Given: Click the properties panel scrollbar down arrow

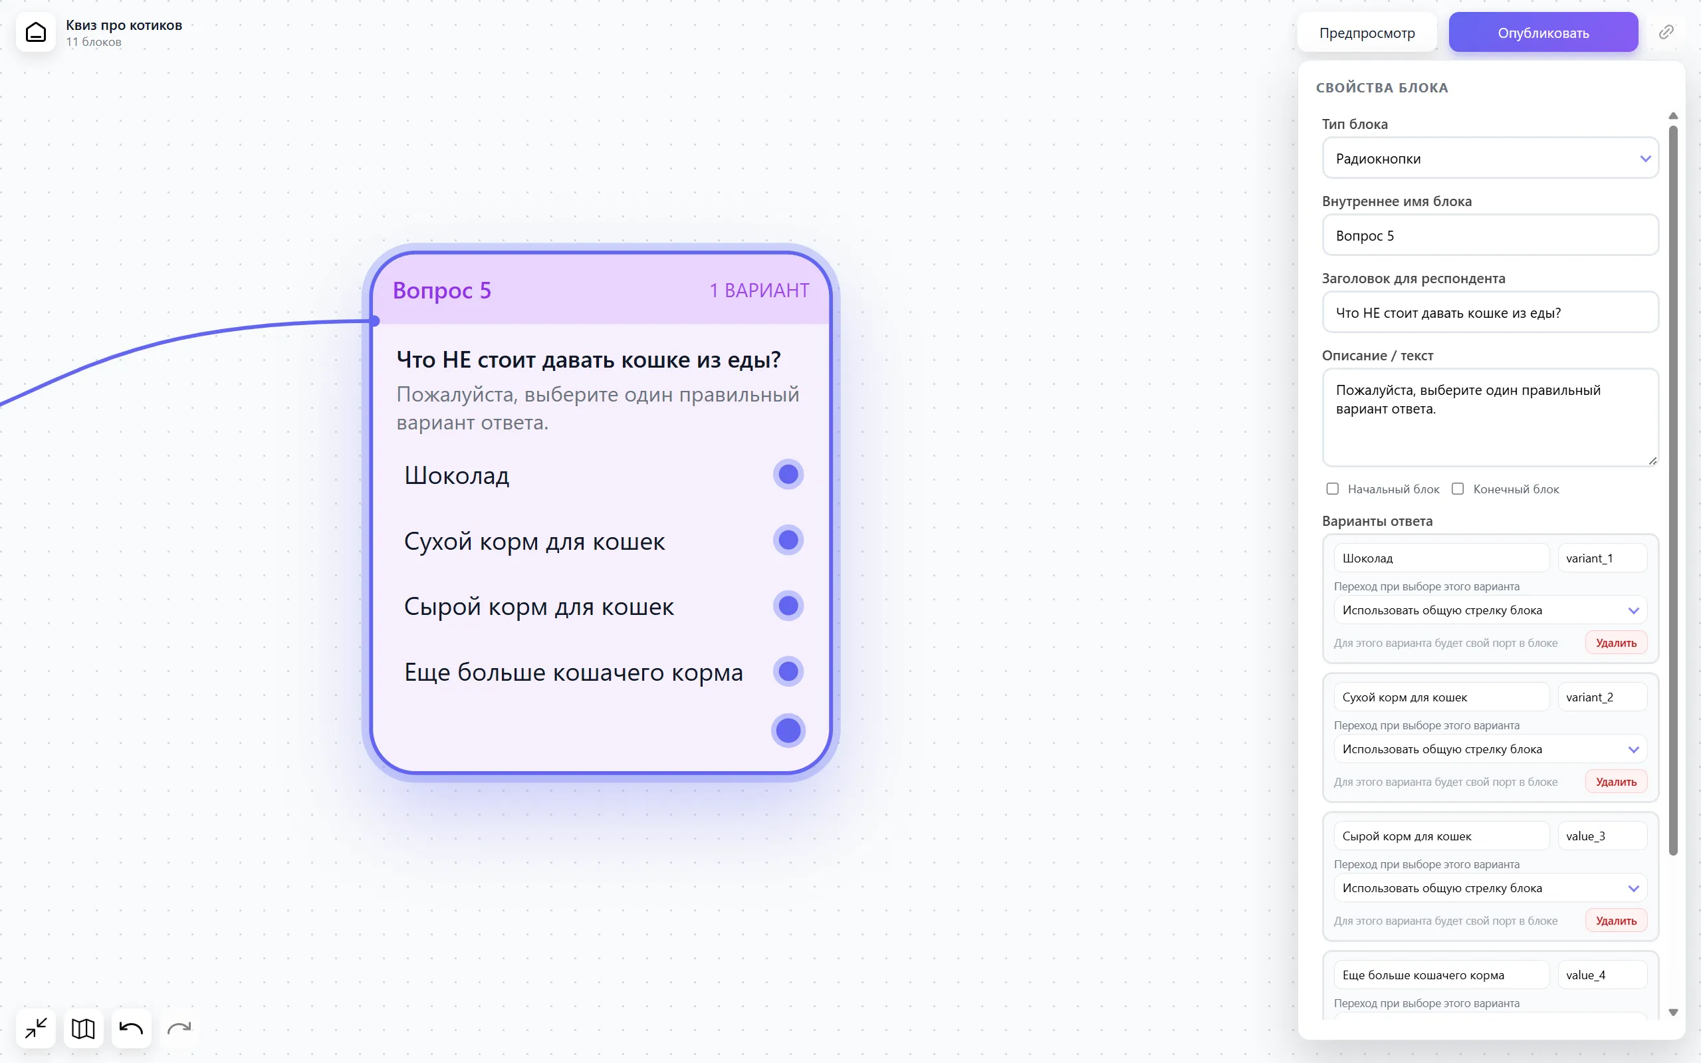Looking at the screenshot, I should click(1673, 1013).
